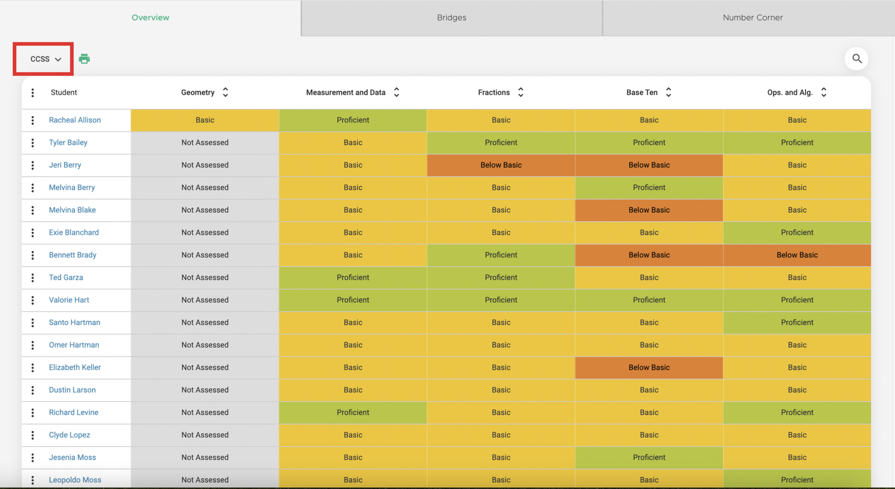This screenshot has width=895, height=489.
Task: Click the green print icon
Action: click(x=84, y=59)
